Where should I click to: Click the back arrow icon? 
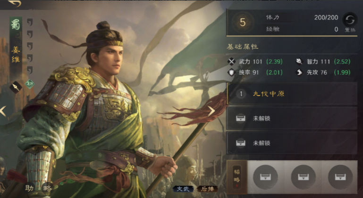(x=14, y=3)
